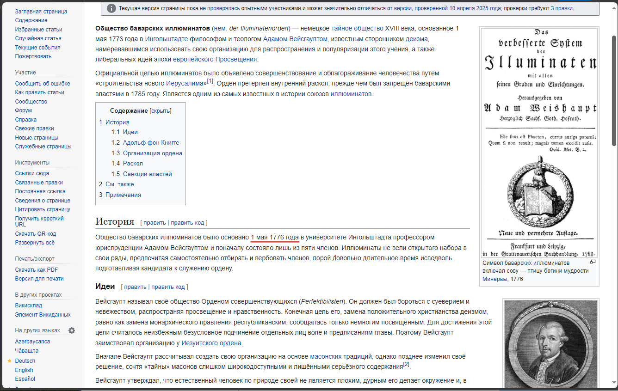Open the 'Викисклад' project link

(29, 305)
